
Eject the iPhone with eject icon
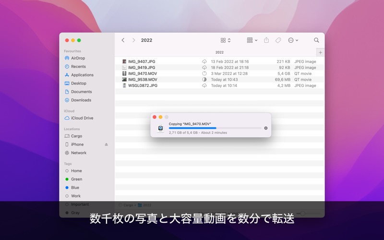106,144
